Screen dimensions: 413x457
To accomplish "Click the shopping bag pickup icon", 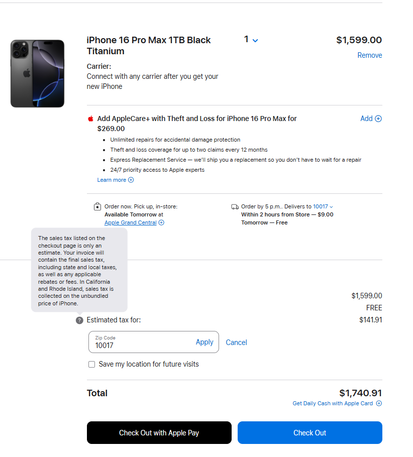I will [x=97, y=207].
